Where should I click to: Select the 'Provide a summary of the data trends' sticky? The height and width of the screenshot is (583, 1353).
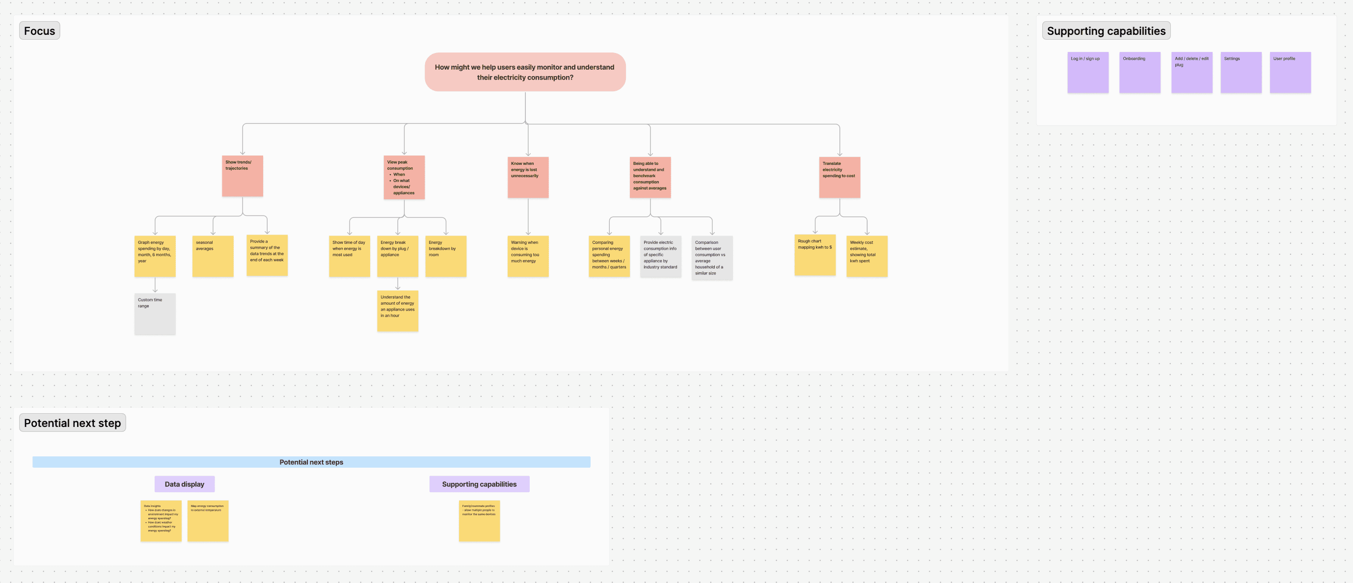(x=267, y=255)
